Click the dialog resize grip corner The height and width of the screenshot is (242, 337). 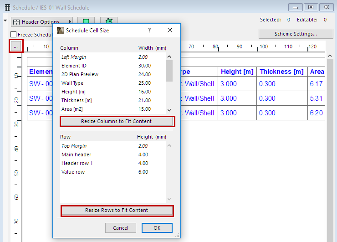(x=177, y=235)
